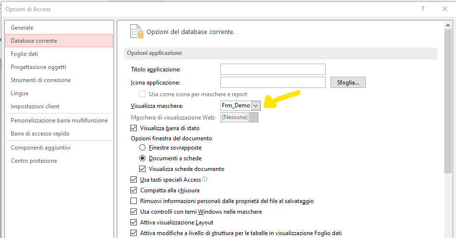The height and width of the screenshot is (238, 456).
Task: Click the Icona applicazione input field
Action: coord(273,83)
